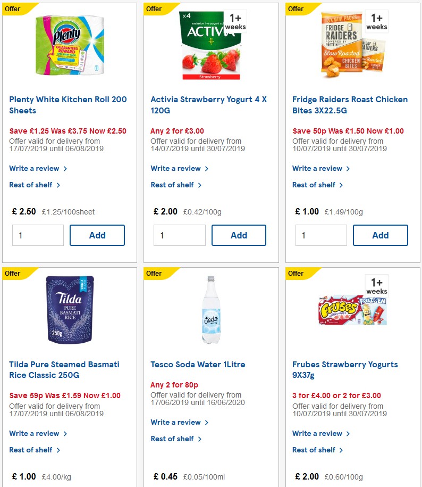Write a review for Tesco Soda Water

[x=176, y=422]
